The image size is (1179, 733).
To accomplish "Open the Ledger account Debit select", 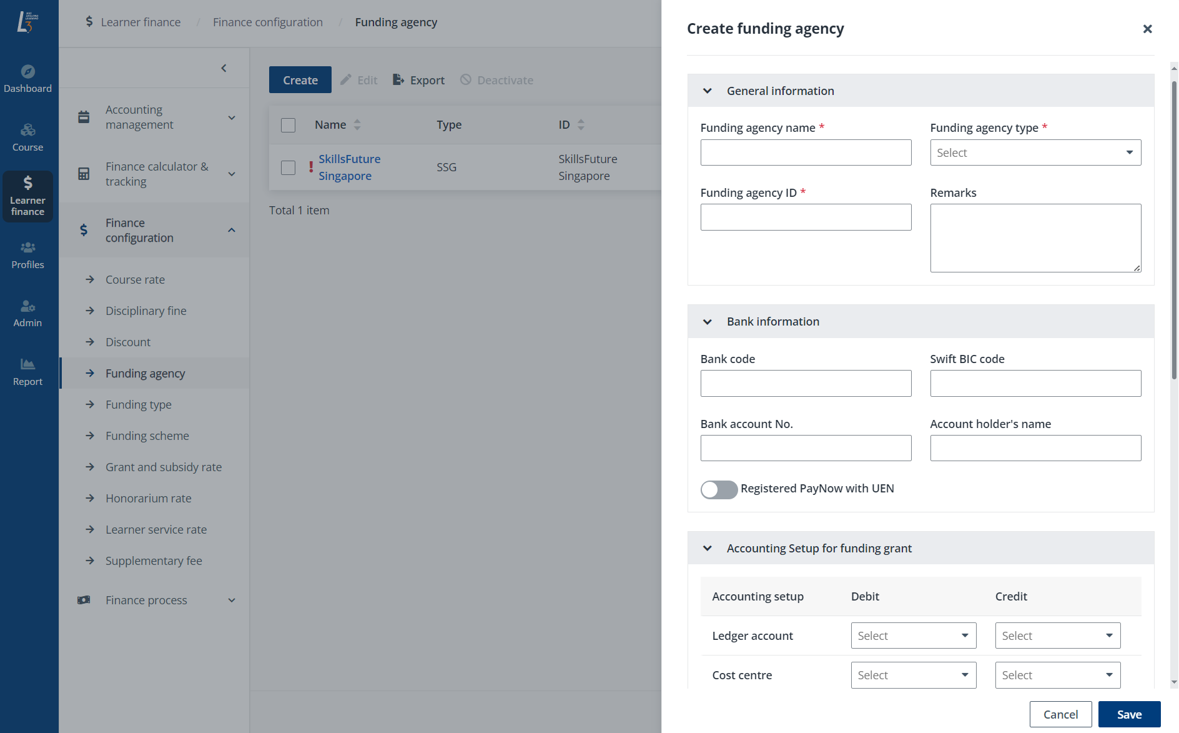I will (x=913, y=635).
